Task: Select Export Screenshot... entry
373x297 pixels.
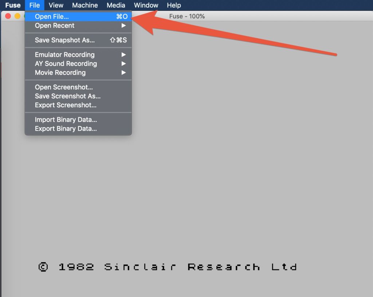Action: click(78, 105)
